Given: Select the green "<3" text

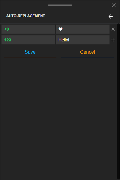Looking at the screenshot, I should coord(7,29).
